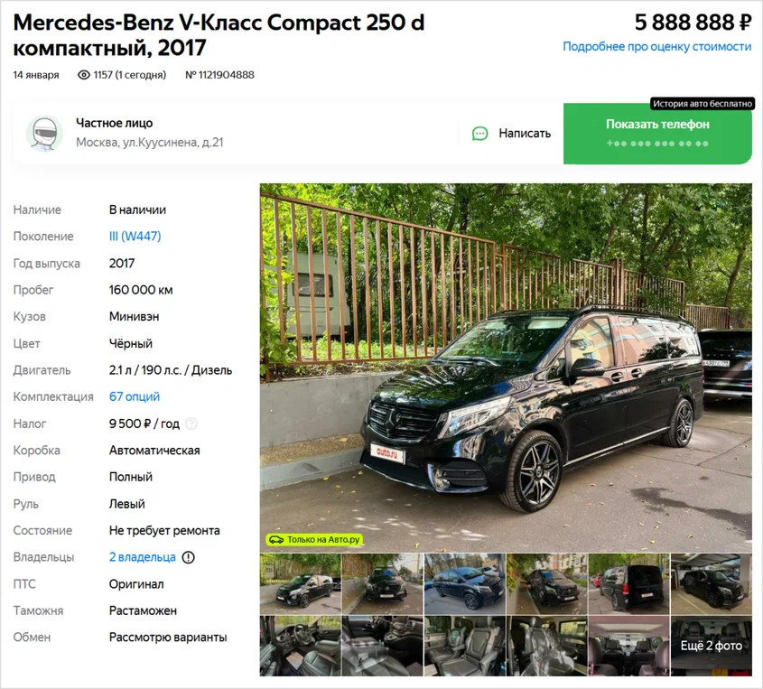
Task: Select the parking garage van thumbnail
Action: [x=712, y=584]
